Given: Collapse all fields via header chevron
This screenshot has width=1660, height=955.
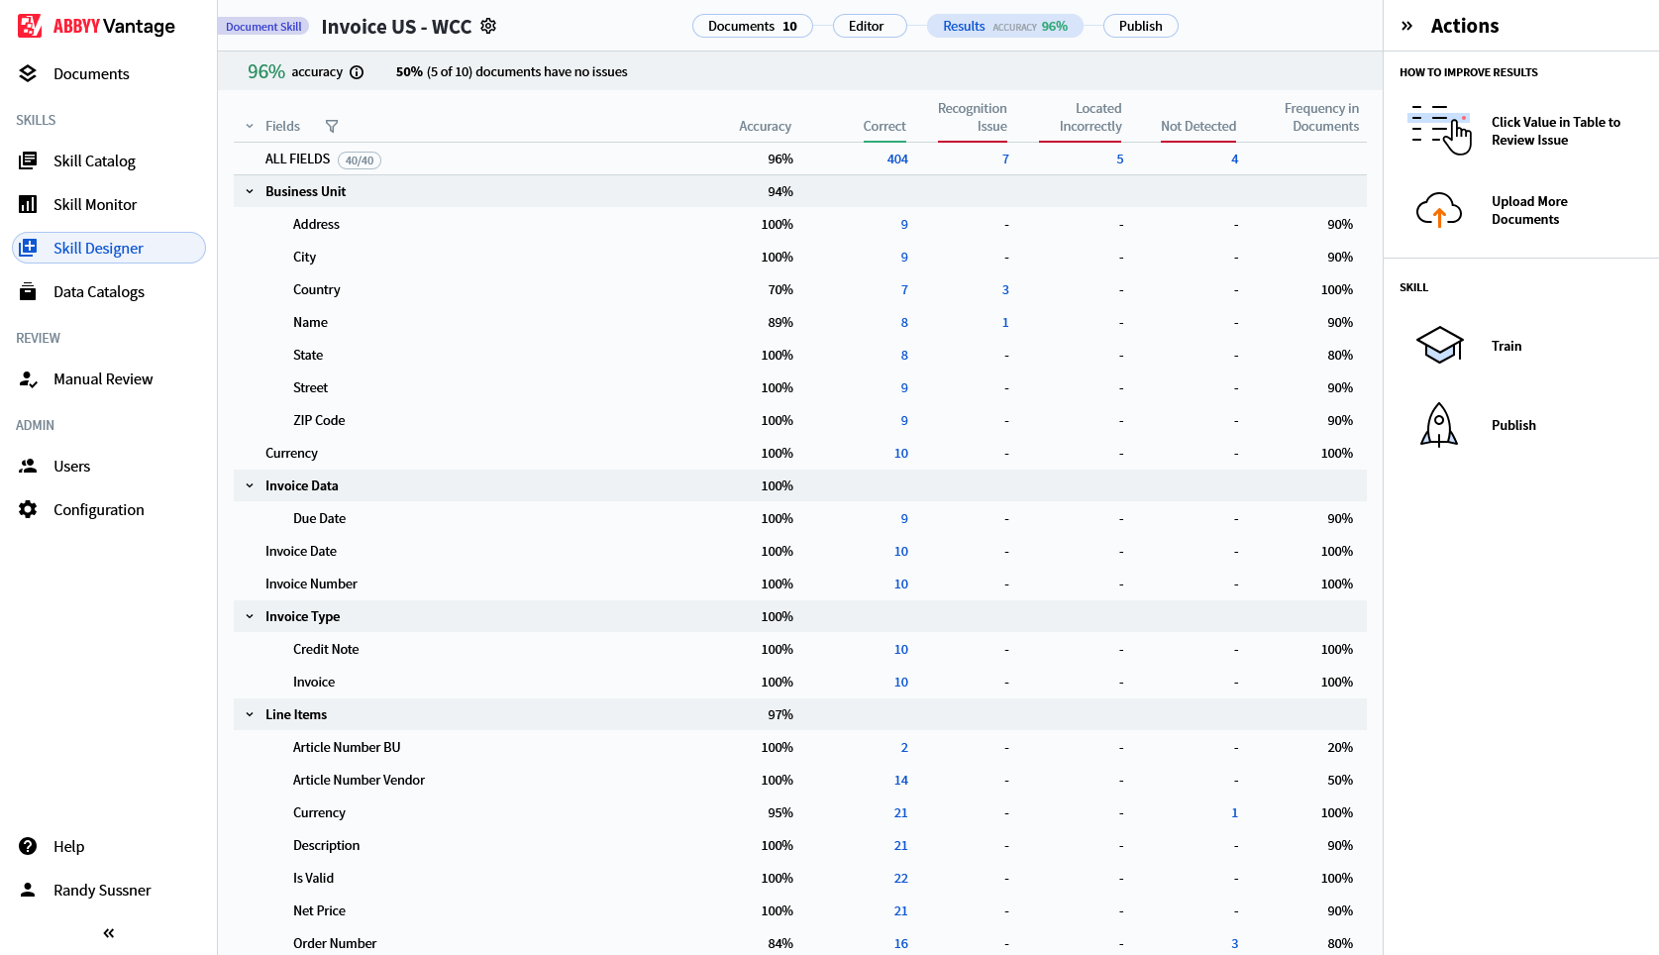Looking at the screenshot, I should (250, 126).
